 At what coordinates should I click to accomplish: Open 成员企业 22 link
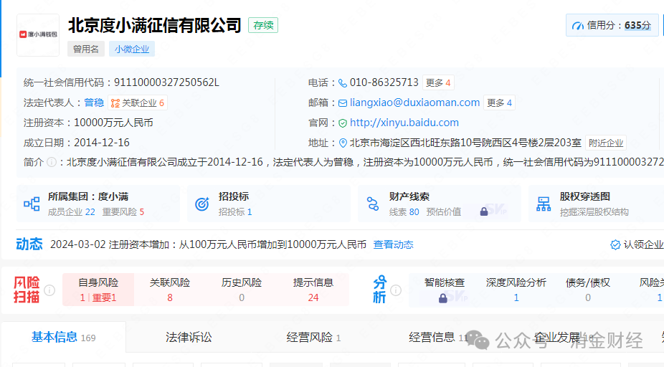[x=71, y=212]
